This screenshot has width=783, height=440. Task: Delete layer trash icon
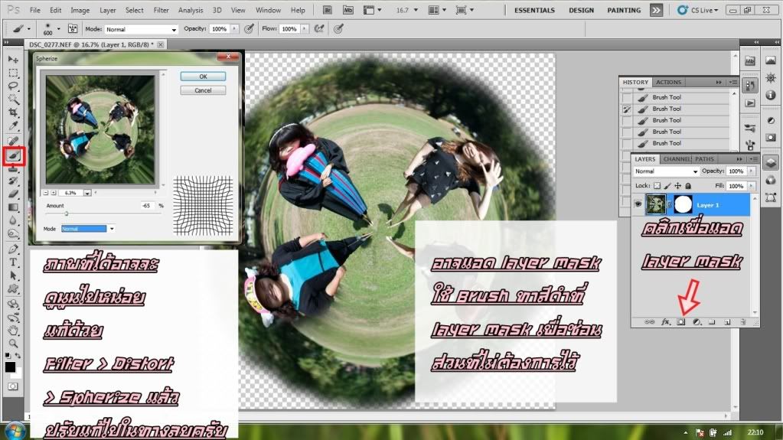pyautogui.click(x=743, y=322)
